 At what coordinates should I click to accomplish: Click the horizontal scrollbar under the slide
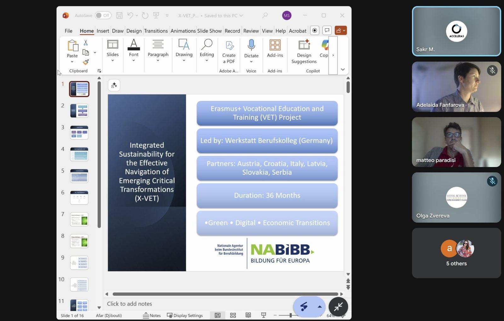[225, 294]
